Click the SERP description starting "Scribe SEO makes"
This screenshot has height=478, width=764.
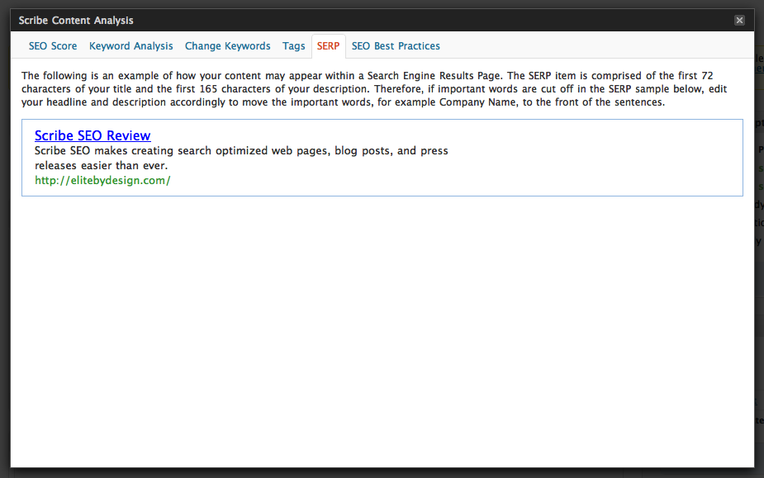(x=241, y=158)
